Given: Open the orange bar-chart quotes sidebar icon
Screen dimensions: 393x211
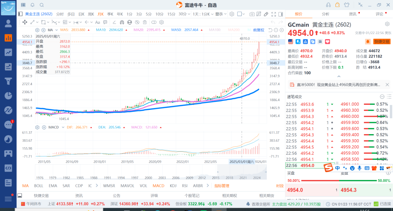Looking at the screenshot, I should tap(8, 38).
